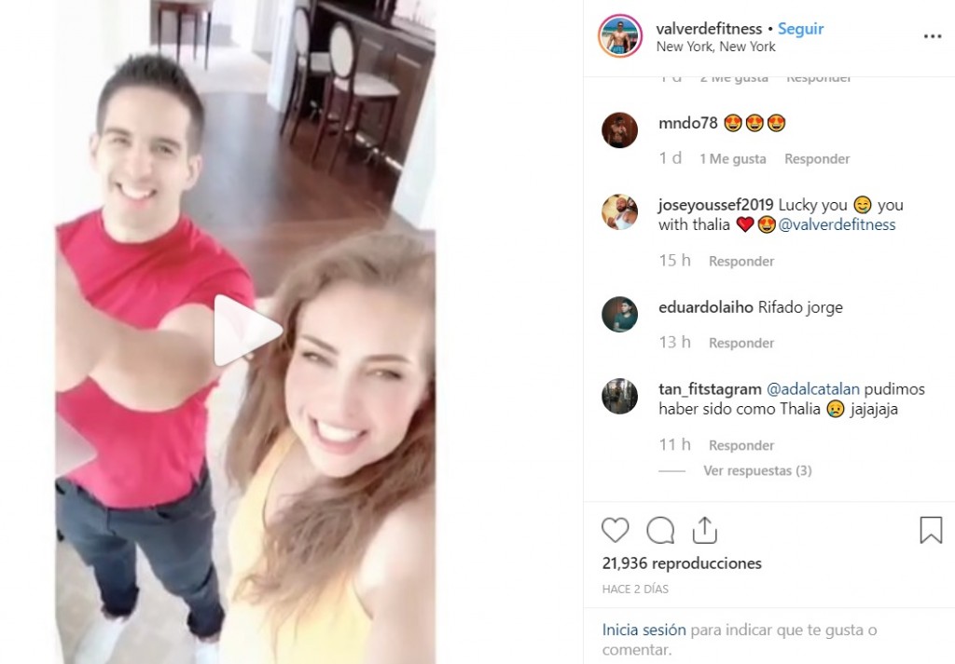The image size is (955, 664).
Task: Follow the account via Seguir
Action: (x=801, y=29)
